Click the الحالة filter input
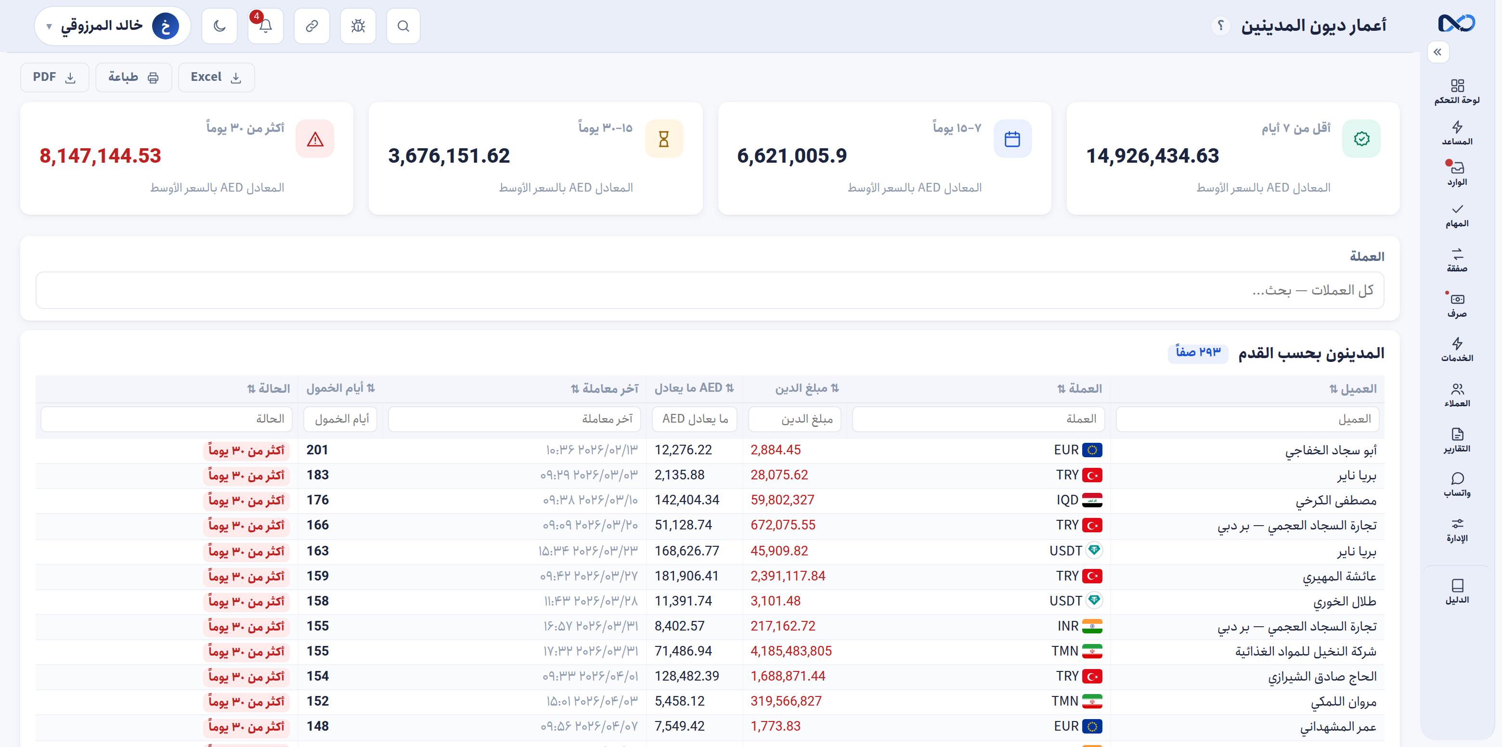This screenshot has width=1502, height=747. click(x=166, y=419)
